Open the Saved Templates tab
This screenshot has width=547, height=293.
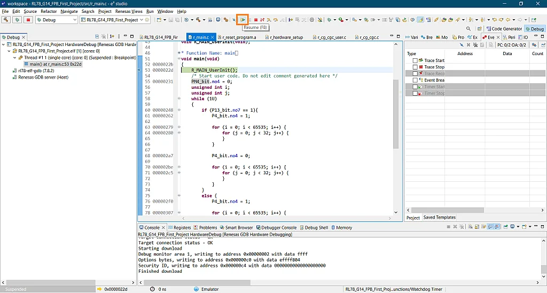[440, 218]
